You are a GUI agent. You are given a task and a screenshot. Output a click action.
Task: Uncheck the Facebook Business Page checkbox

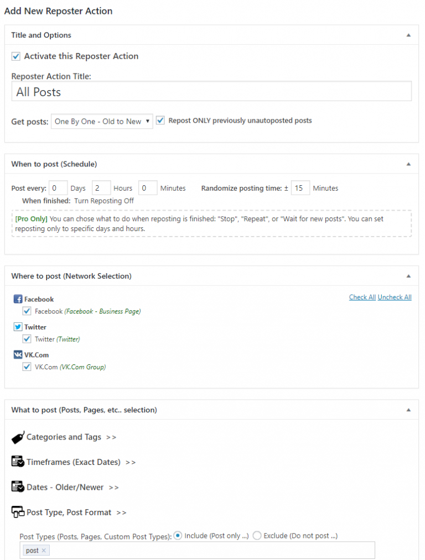coord(27,311)
